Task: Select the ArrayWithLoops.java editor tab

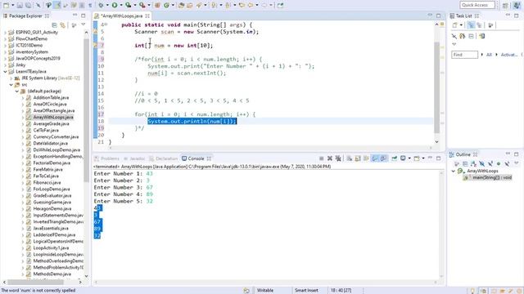Action: point(122,16)
